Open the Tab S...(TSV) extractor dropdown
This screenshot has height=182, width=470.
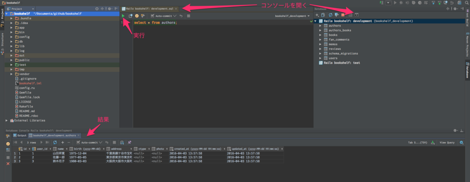tap(418, 143)
